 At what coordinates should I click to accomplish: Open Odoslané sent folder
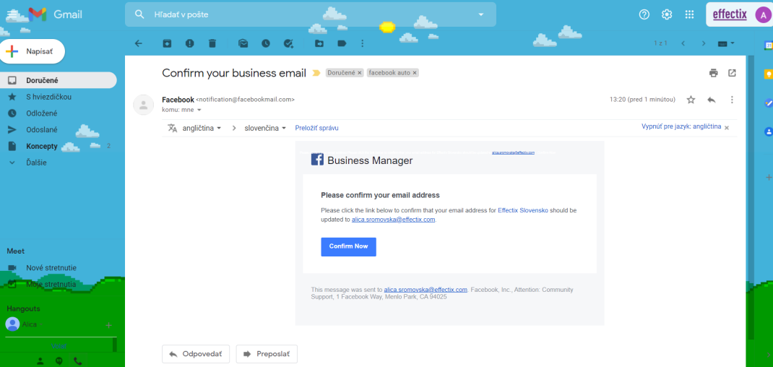coord(59,130)
